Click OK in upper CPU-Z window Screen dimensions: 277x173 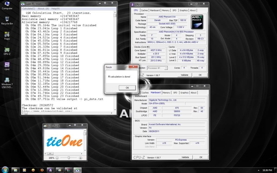point(200,75)
